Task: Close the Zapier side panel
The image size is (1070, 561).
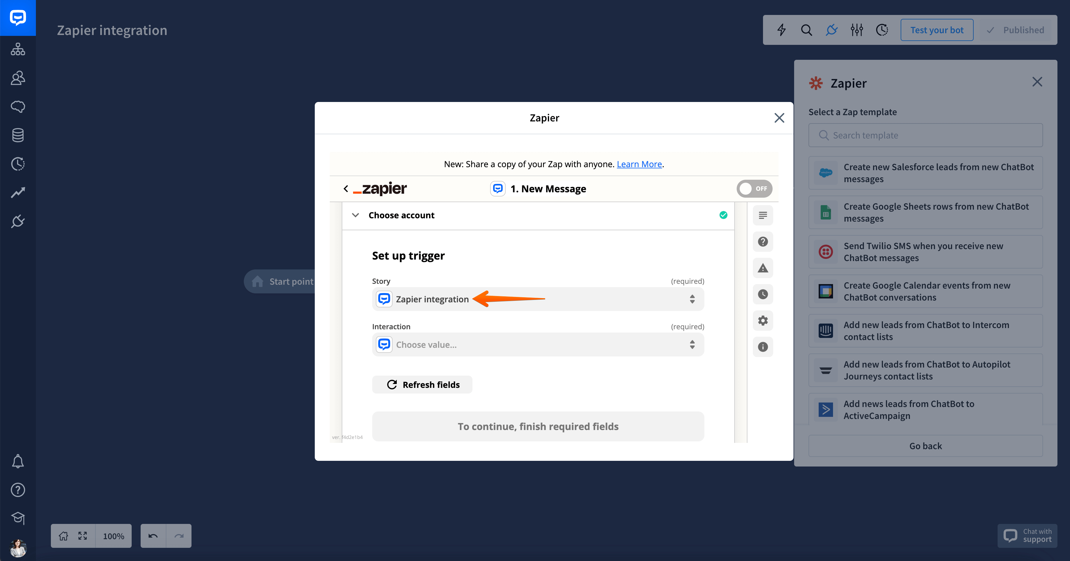Action: [x=1037, y=82]
